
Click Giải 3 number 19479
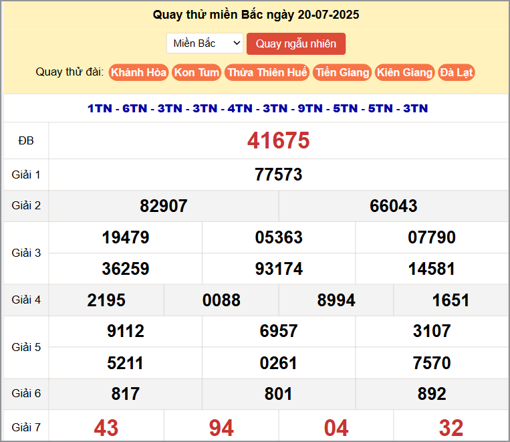126,237
